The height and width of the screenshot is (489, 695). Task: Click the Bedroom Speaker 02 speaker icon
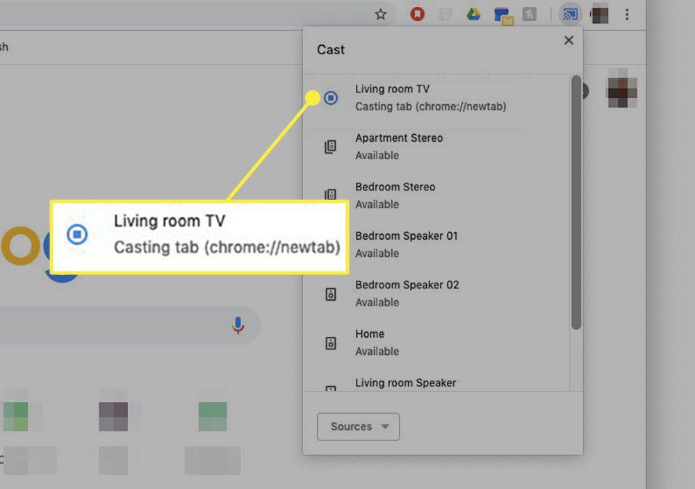331,294
